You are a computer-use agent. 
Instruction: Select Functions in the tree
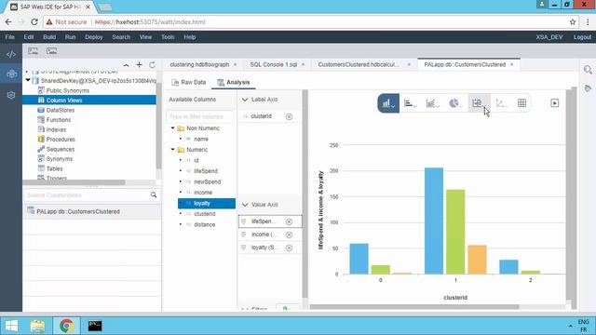[x=58, y=120]
